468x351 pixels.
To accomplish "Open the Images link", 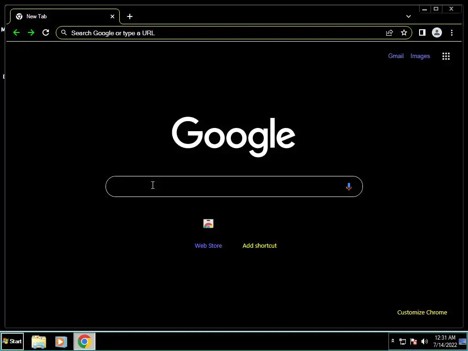I will click(x=420, y=56).
